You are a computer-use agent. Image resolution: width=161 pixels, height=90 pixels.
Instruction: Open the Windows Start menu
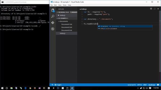point(2,88)
